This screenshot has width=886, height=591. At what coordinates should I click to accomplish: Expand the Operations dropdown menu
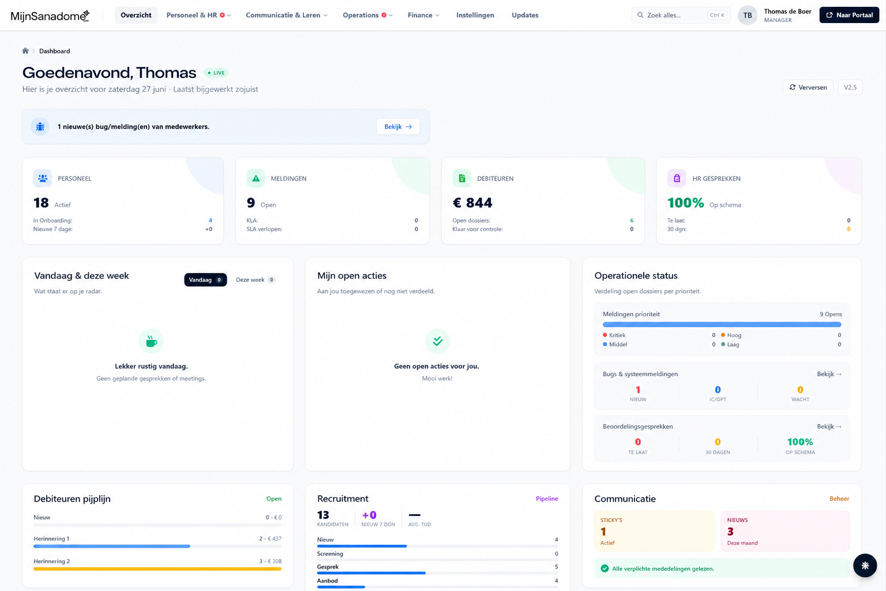coord(367,15)
